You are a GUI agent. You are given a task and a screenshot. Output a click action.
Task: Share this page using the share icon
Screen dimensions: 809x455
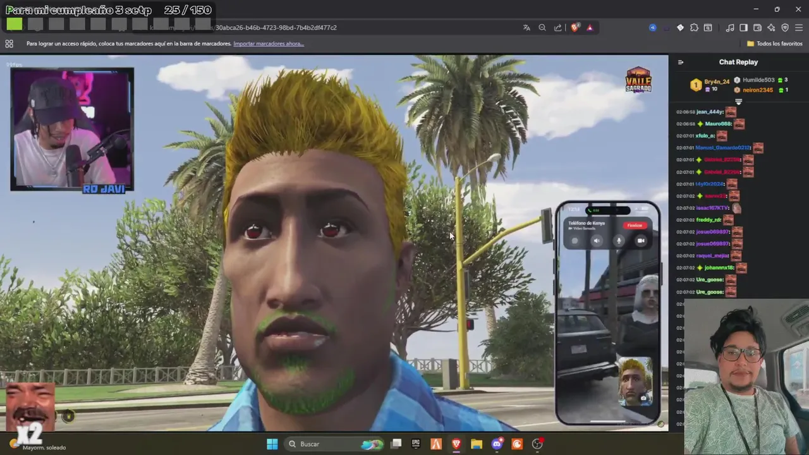(558, 28)
